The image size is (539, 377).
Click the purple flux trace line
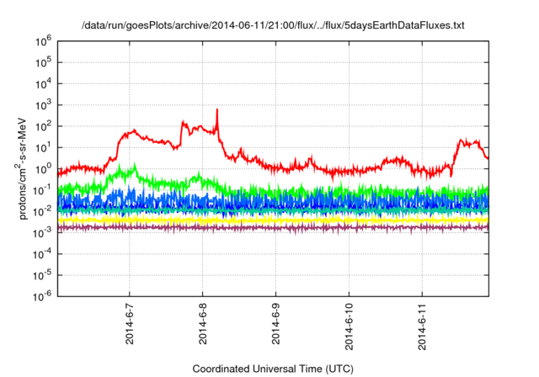[x=273, y=228]
